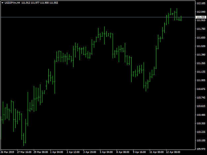Select the 3 Apr 20:00 time label

pos(90,152)
